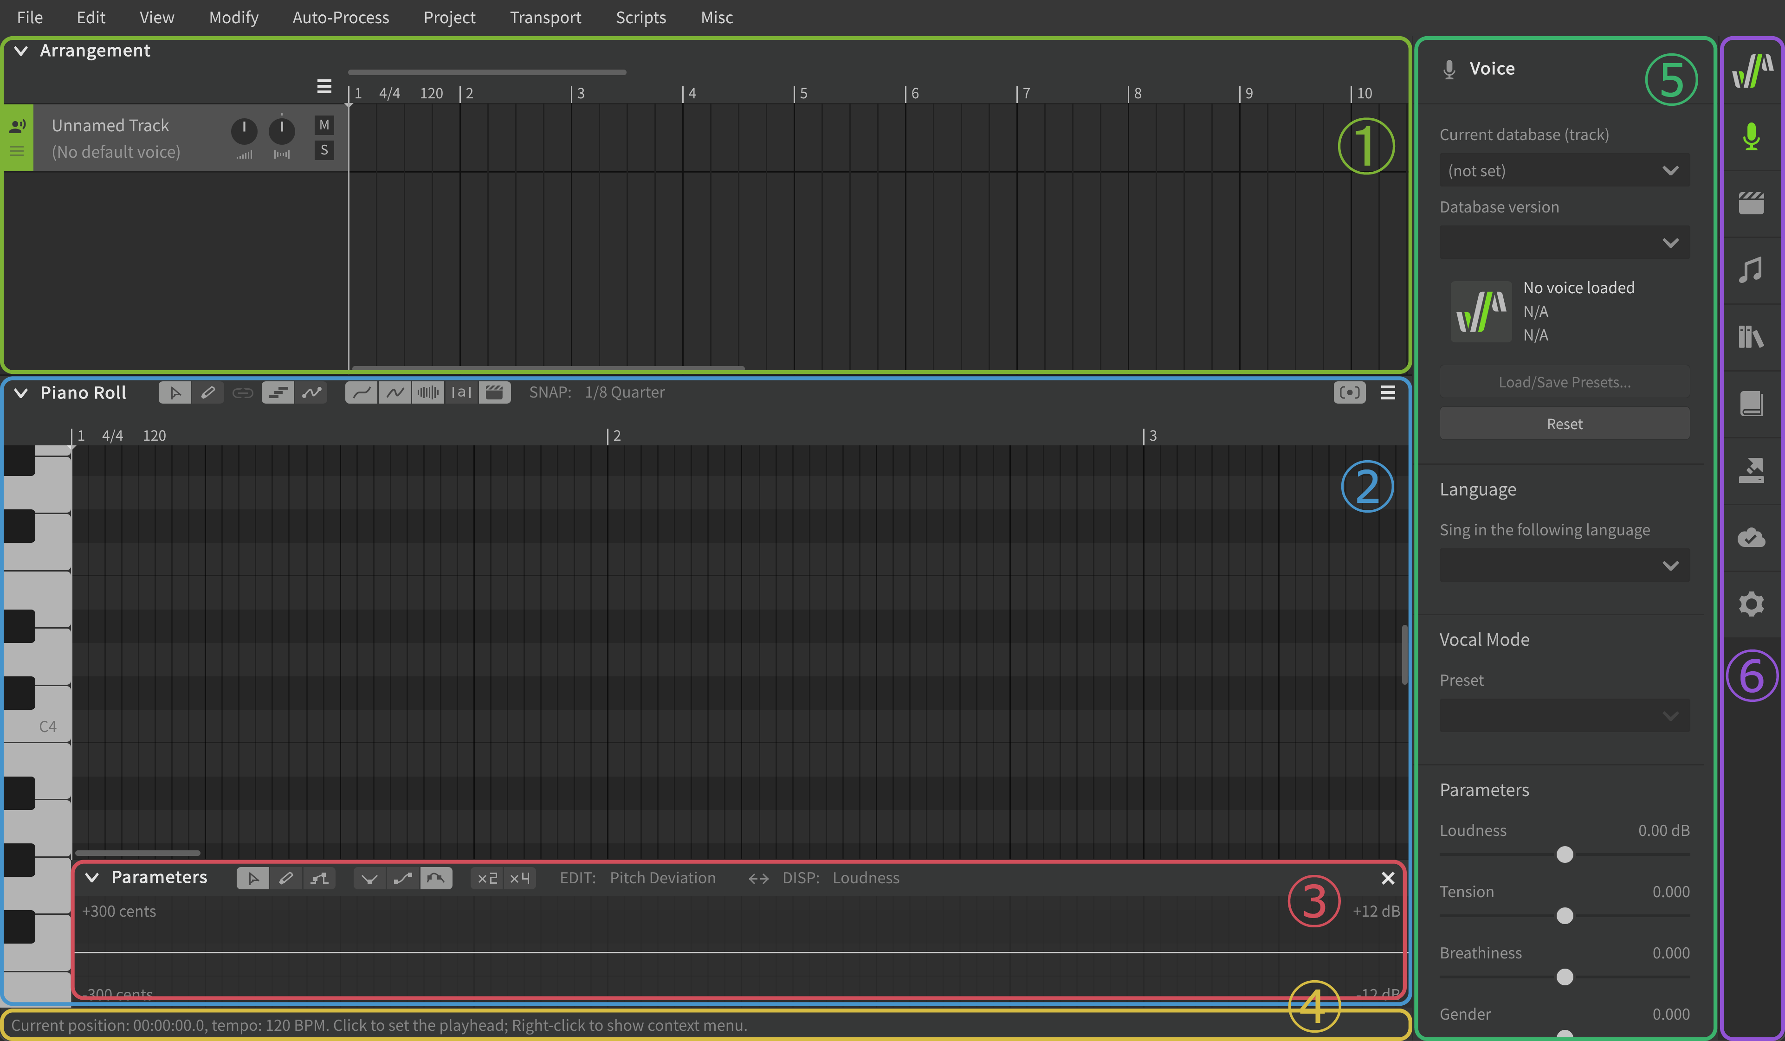Expand the Sing in language dropdown
Viewport: 1785px width, 1041px height.
[1564, 565]
